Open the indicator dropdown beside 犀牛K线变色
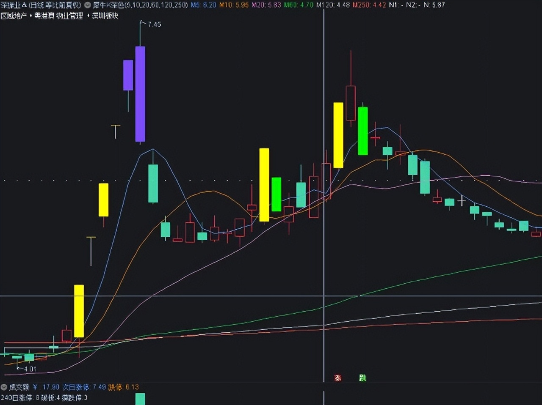 [88, 5]
